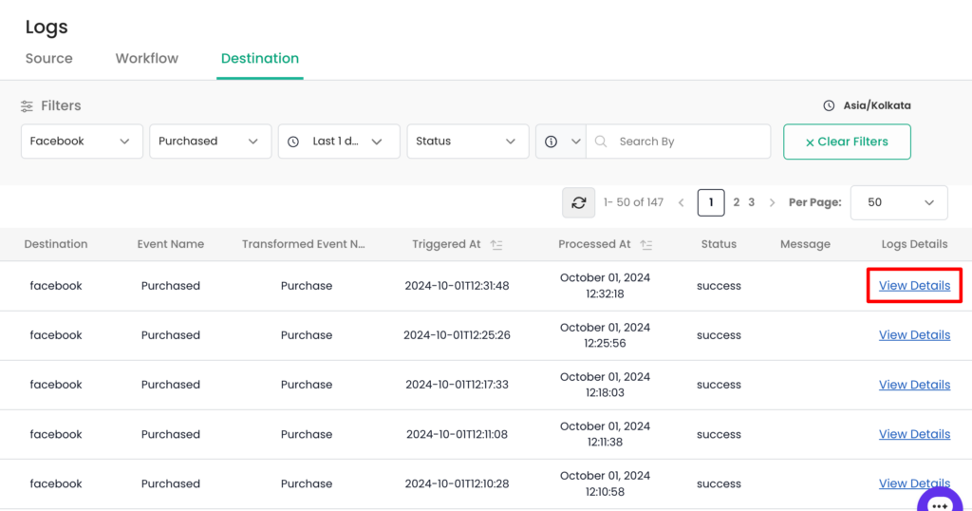Switch to the Source tab
The height and width of the screenshot is (511, 972).
[x=49, y=58]
